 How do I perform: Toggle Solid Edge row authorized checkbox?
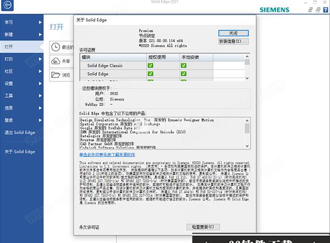150,74
